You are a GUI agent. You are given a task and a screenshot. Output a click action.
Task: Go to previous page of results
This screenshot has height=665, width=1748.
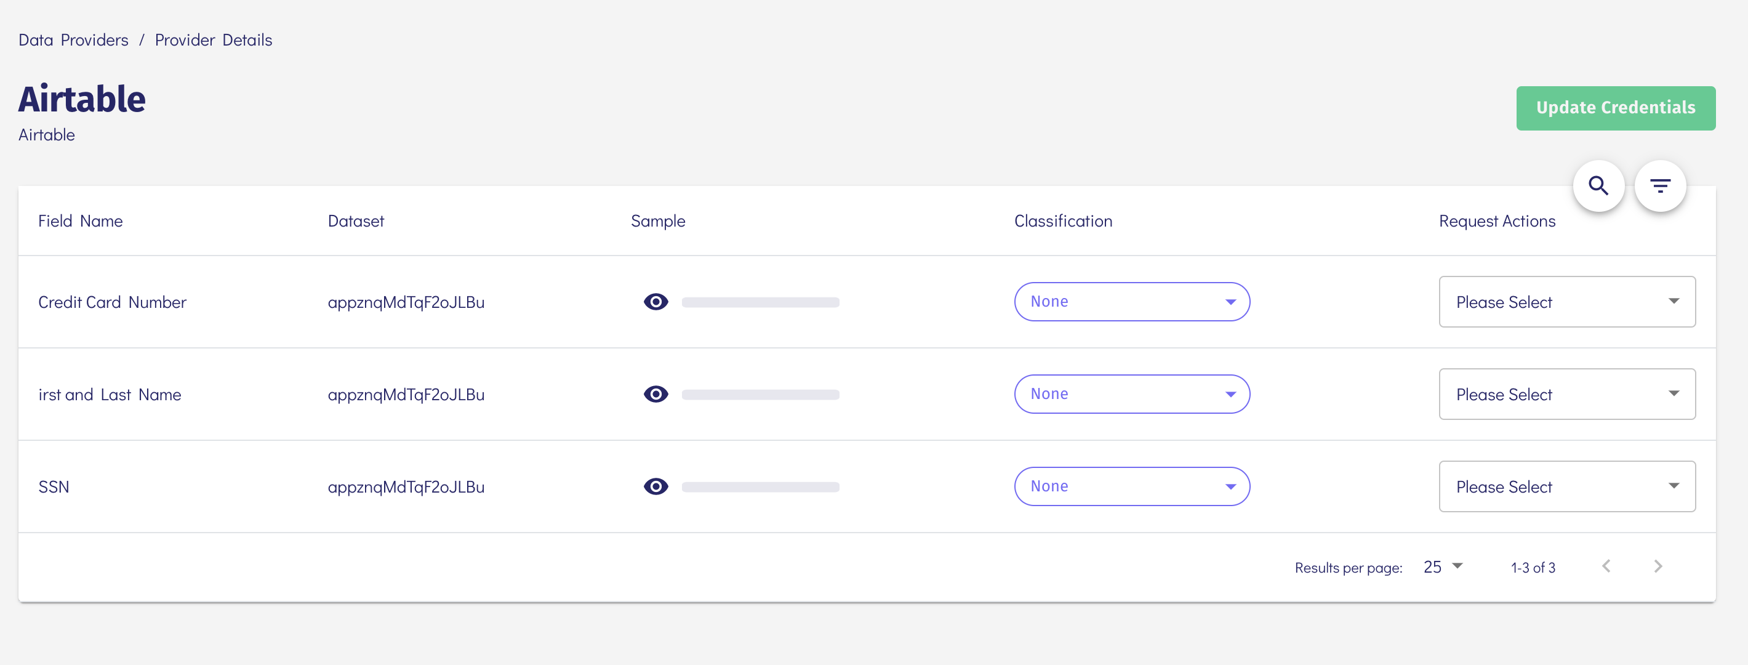tap(1605, 566)
